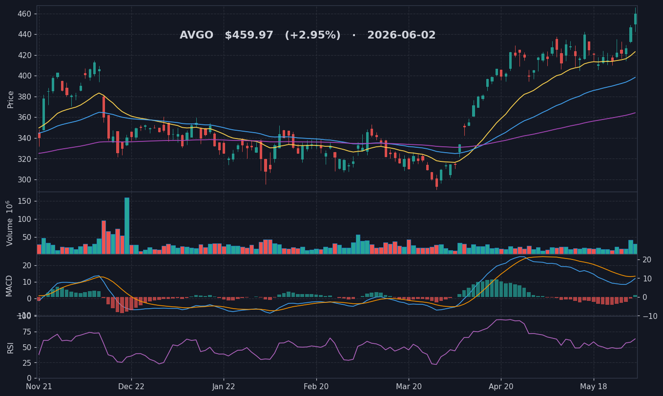
Task: Click the 340 price tick label
Action: pyautogui.click(x=24, y=138)
